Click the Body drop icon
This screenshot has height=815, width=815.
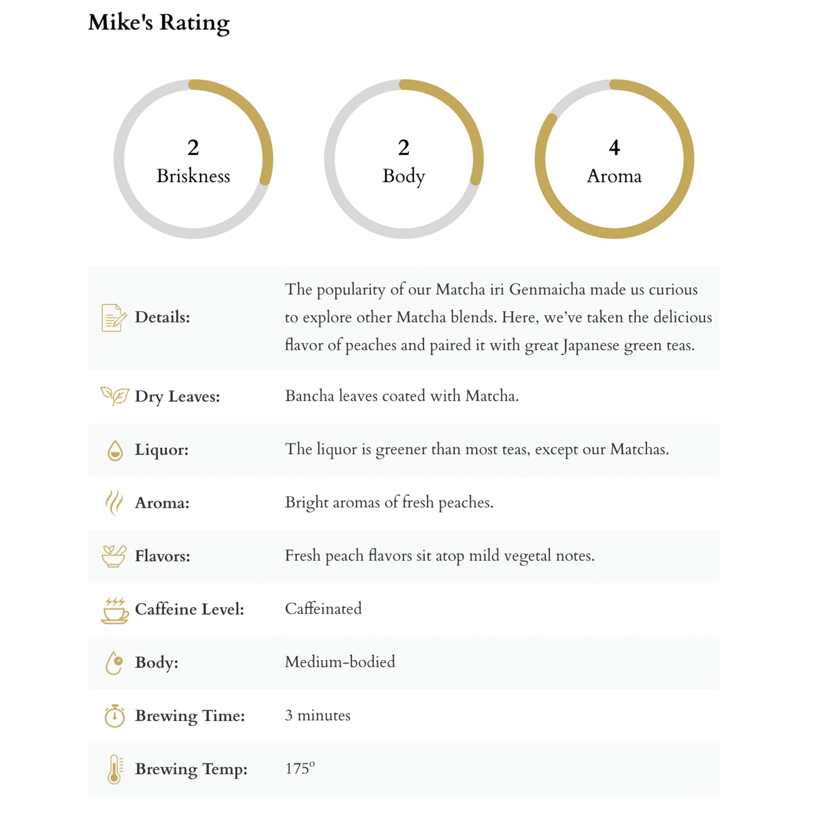[114, 663]
